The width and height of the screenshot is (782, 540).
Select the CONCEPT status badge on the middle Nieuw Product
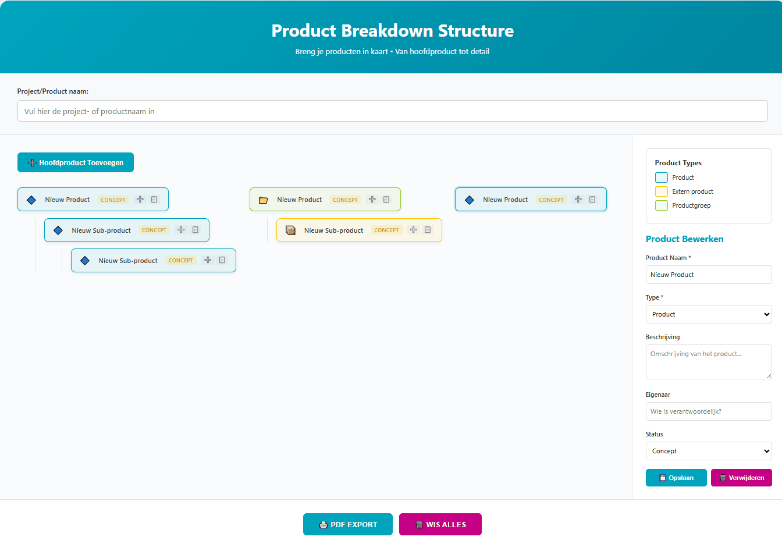coord(345,199)
